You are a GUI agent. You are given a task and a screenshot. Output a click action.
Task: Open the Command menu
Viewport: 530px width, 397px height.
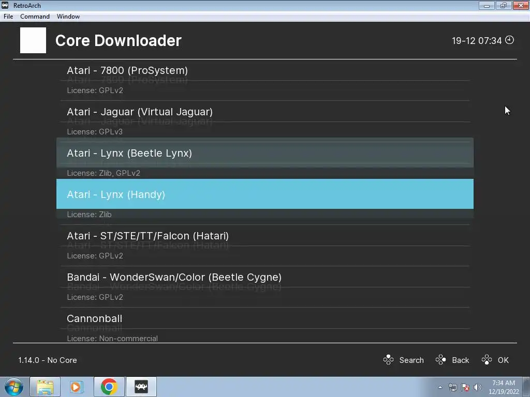35,16
